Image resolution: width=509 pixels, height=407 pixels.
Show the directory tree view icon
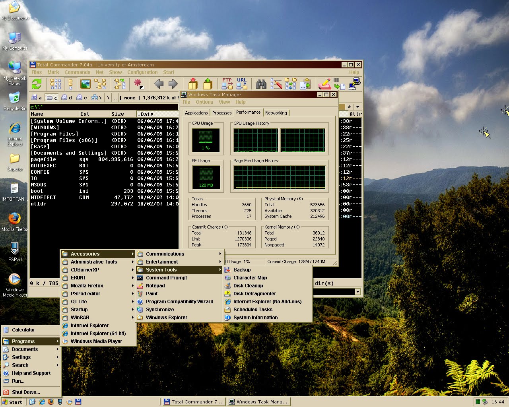click(100, 84)
